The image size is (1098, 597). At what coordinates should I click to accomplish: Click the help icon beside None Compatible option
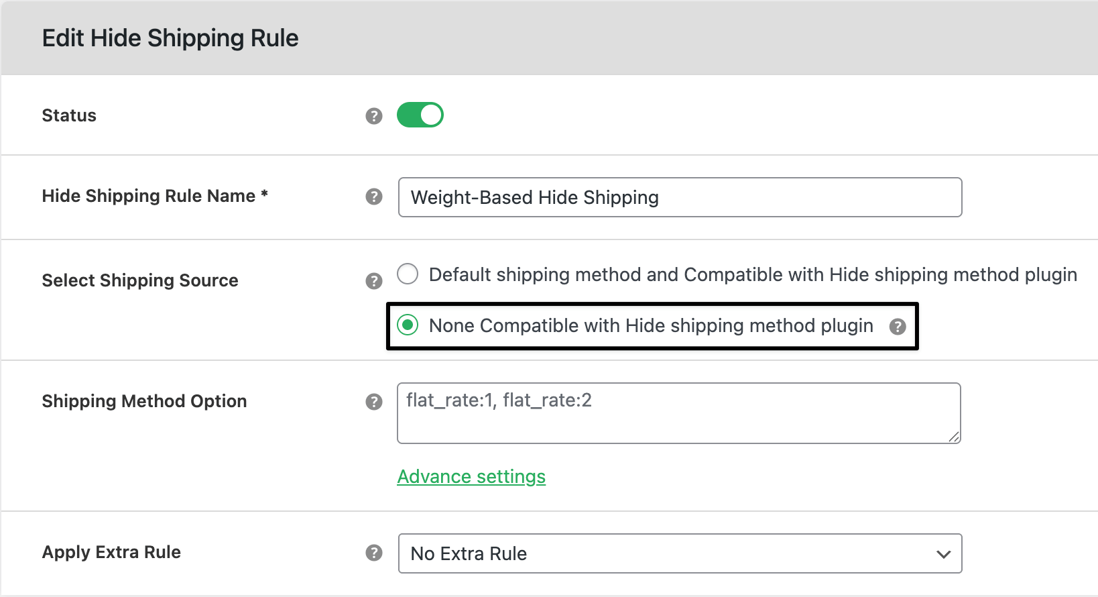pos(898,327)
